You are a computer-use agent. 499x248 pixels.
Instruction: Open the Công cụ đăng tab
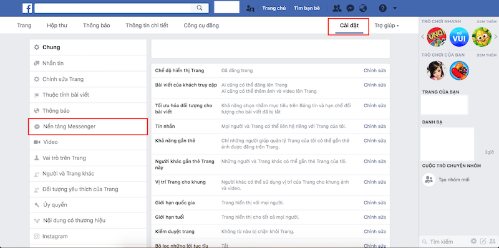201,26
